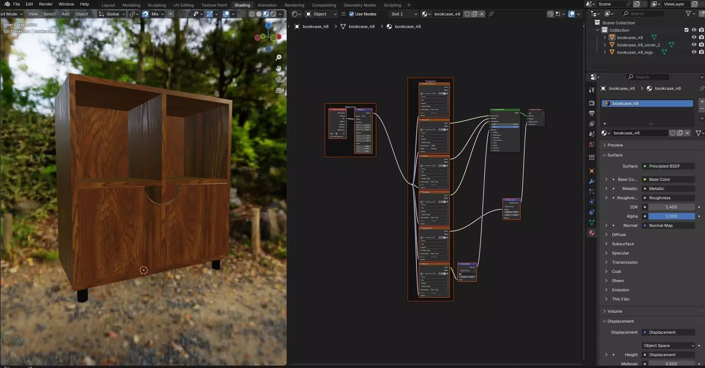Open the World properties tab

[592, 144]
